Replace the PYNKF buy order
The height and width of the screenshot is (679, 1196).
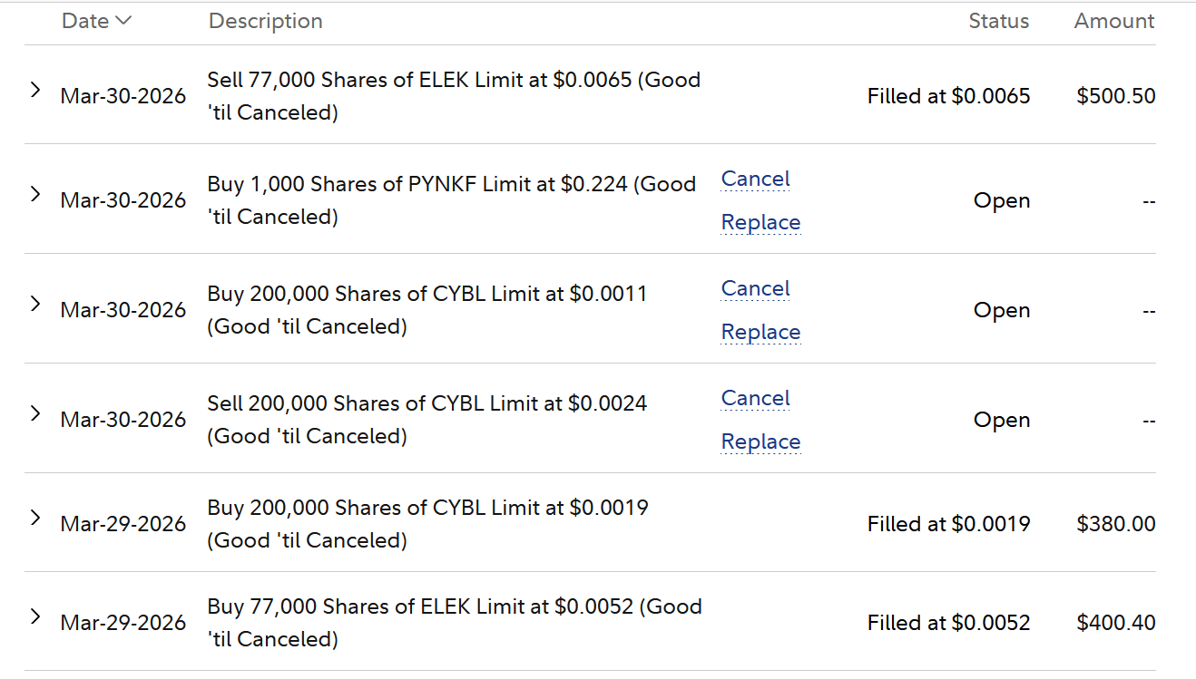(760, 222)
